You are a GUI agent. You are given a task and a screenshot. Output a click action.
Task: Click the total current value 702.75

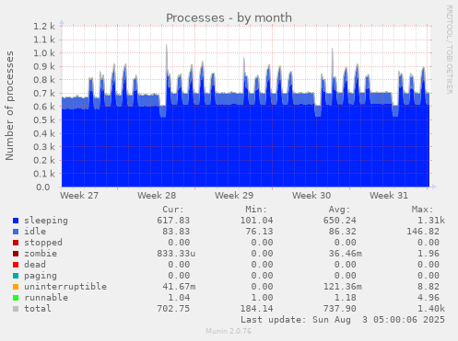pyautogui.click(x=173, y=309)
